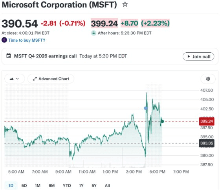Screen dimensions: 220x190
Task: Click the green current price dot on chart
Action: (162, 121)
